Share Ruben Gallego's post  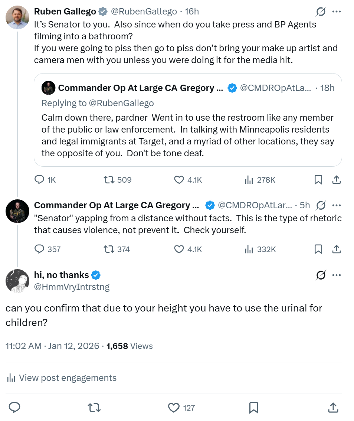pos(336,180)
